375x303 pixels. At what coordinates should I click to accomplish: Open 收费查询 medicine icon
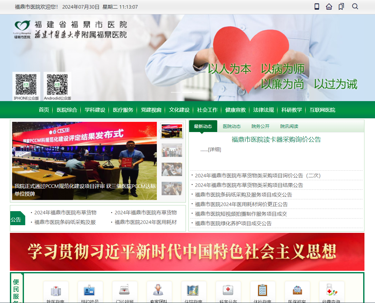332,290
